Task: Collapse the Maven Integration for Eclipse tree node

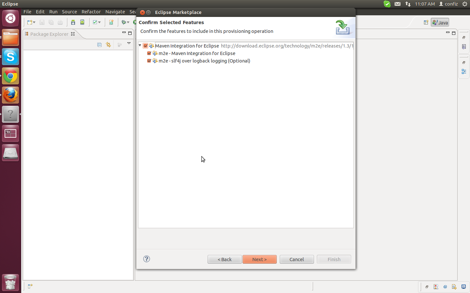Action: (140, 46)
